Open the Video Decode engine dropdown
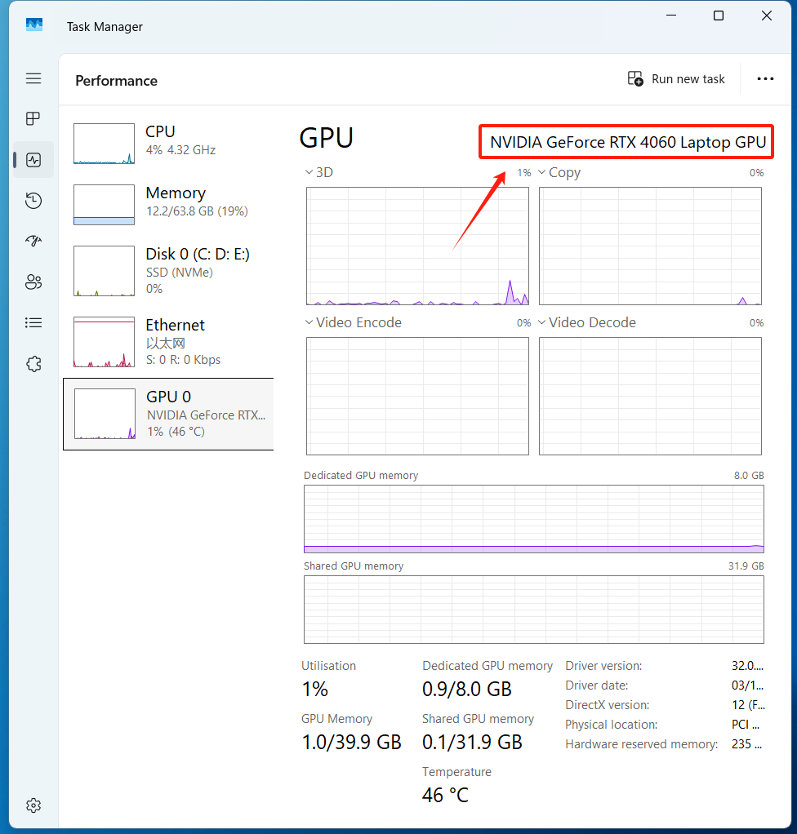Image resolution: width=797 pixels, height=834 pixels. 587,322
